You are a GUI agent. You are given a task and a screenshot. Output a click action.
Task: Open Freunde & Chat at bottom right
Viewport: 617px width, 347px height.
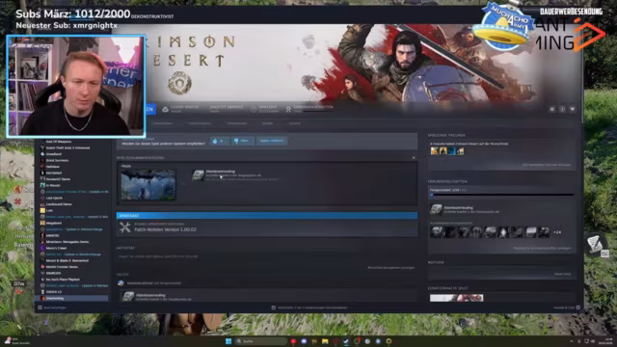[x=567, y=307]
